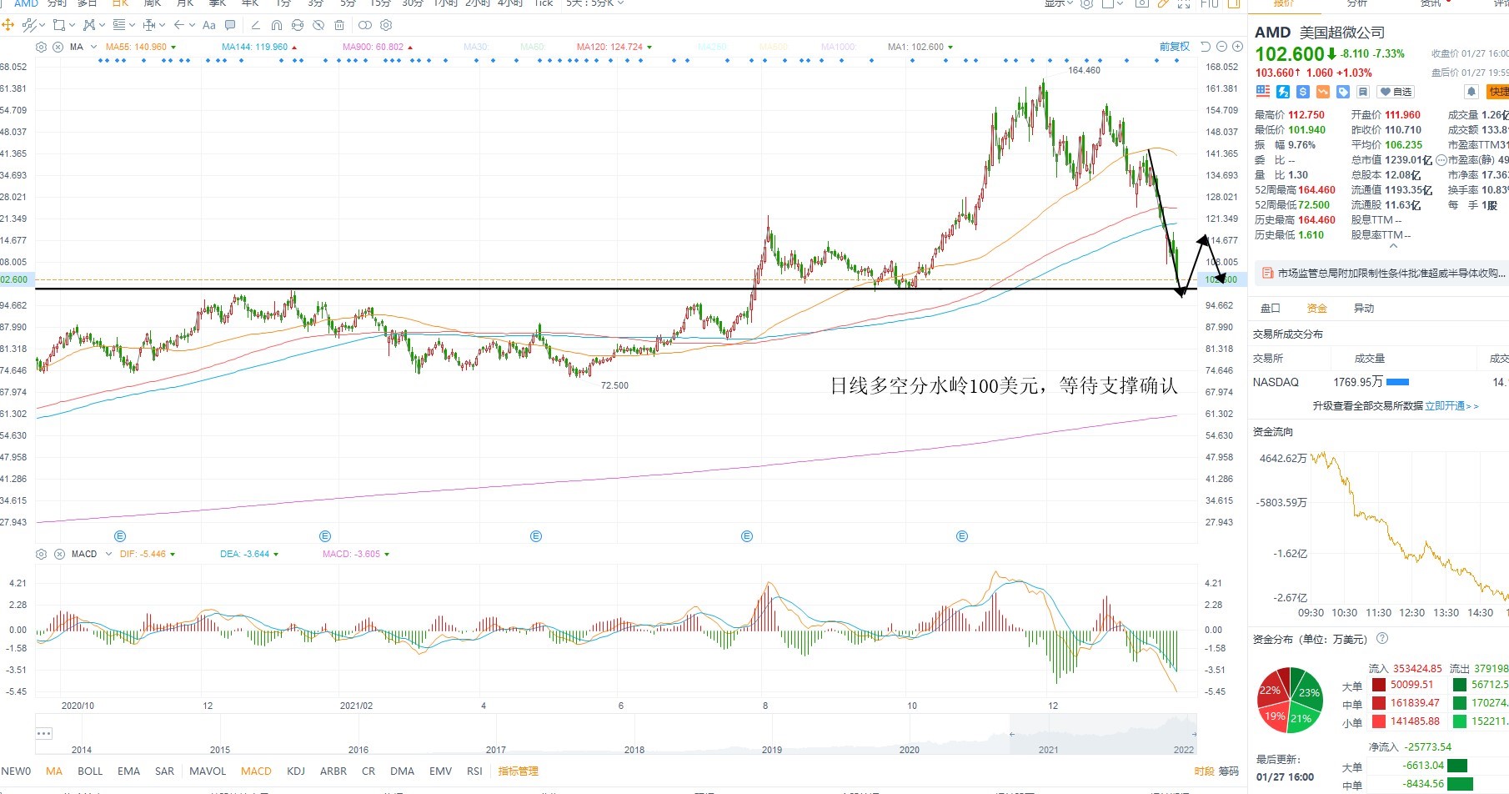This screenshot has width=1509, height=794.
Task: Click the blue tag label icon
Action: point(1343,92)
